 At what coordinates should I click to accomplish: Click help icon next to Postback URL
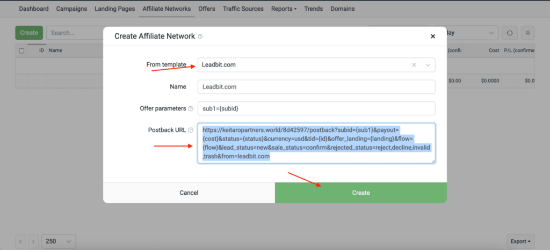pos(190,130)
